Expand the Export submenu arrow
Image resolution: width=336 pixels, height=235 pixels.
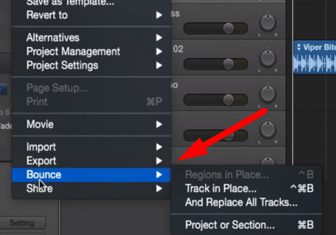click(x=159, y=161)
